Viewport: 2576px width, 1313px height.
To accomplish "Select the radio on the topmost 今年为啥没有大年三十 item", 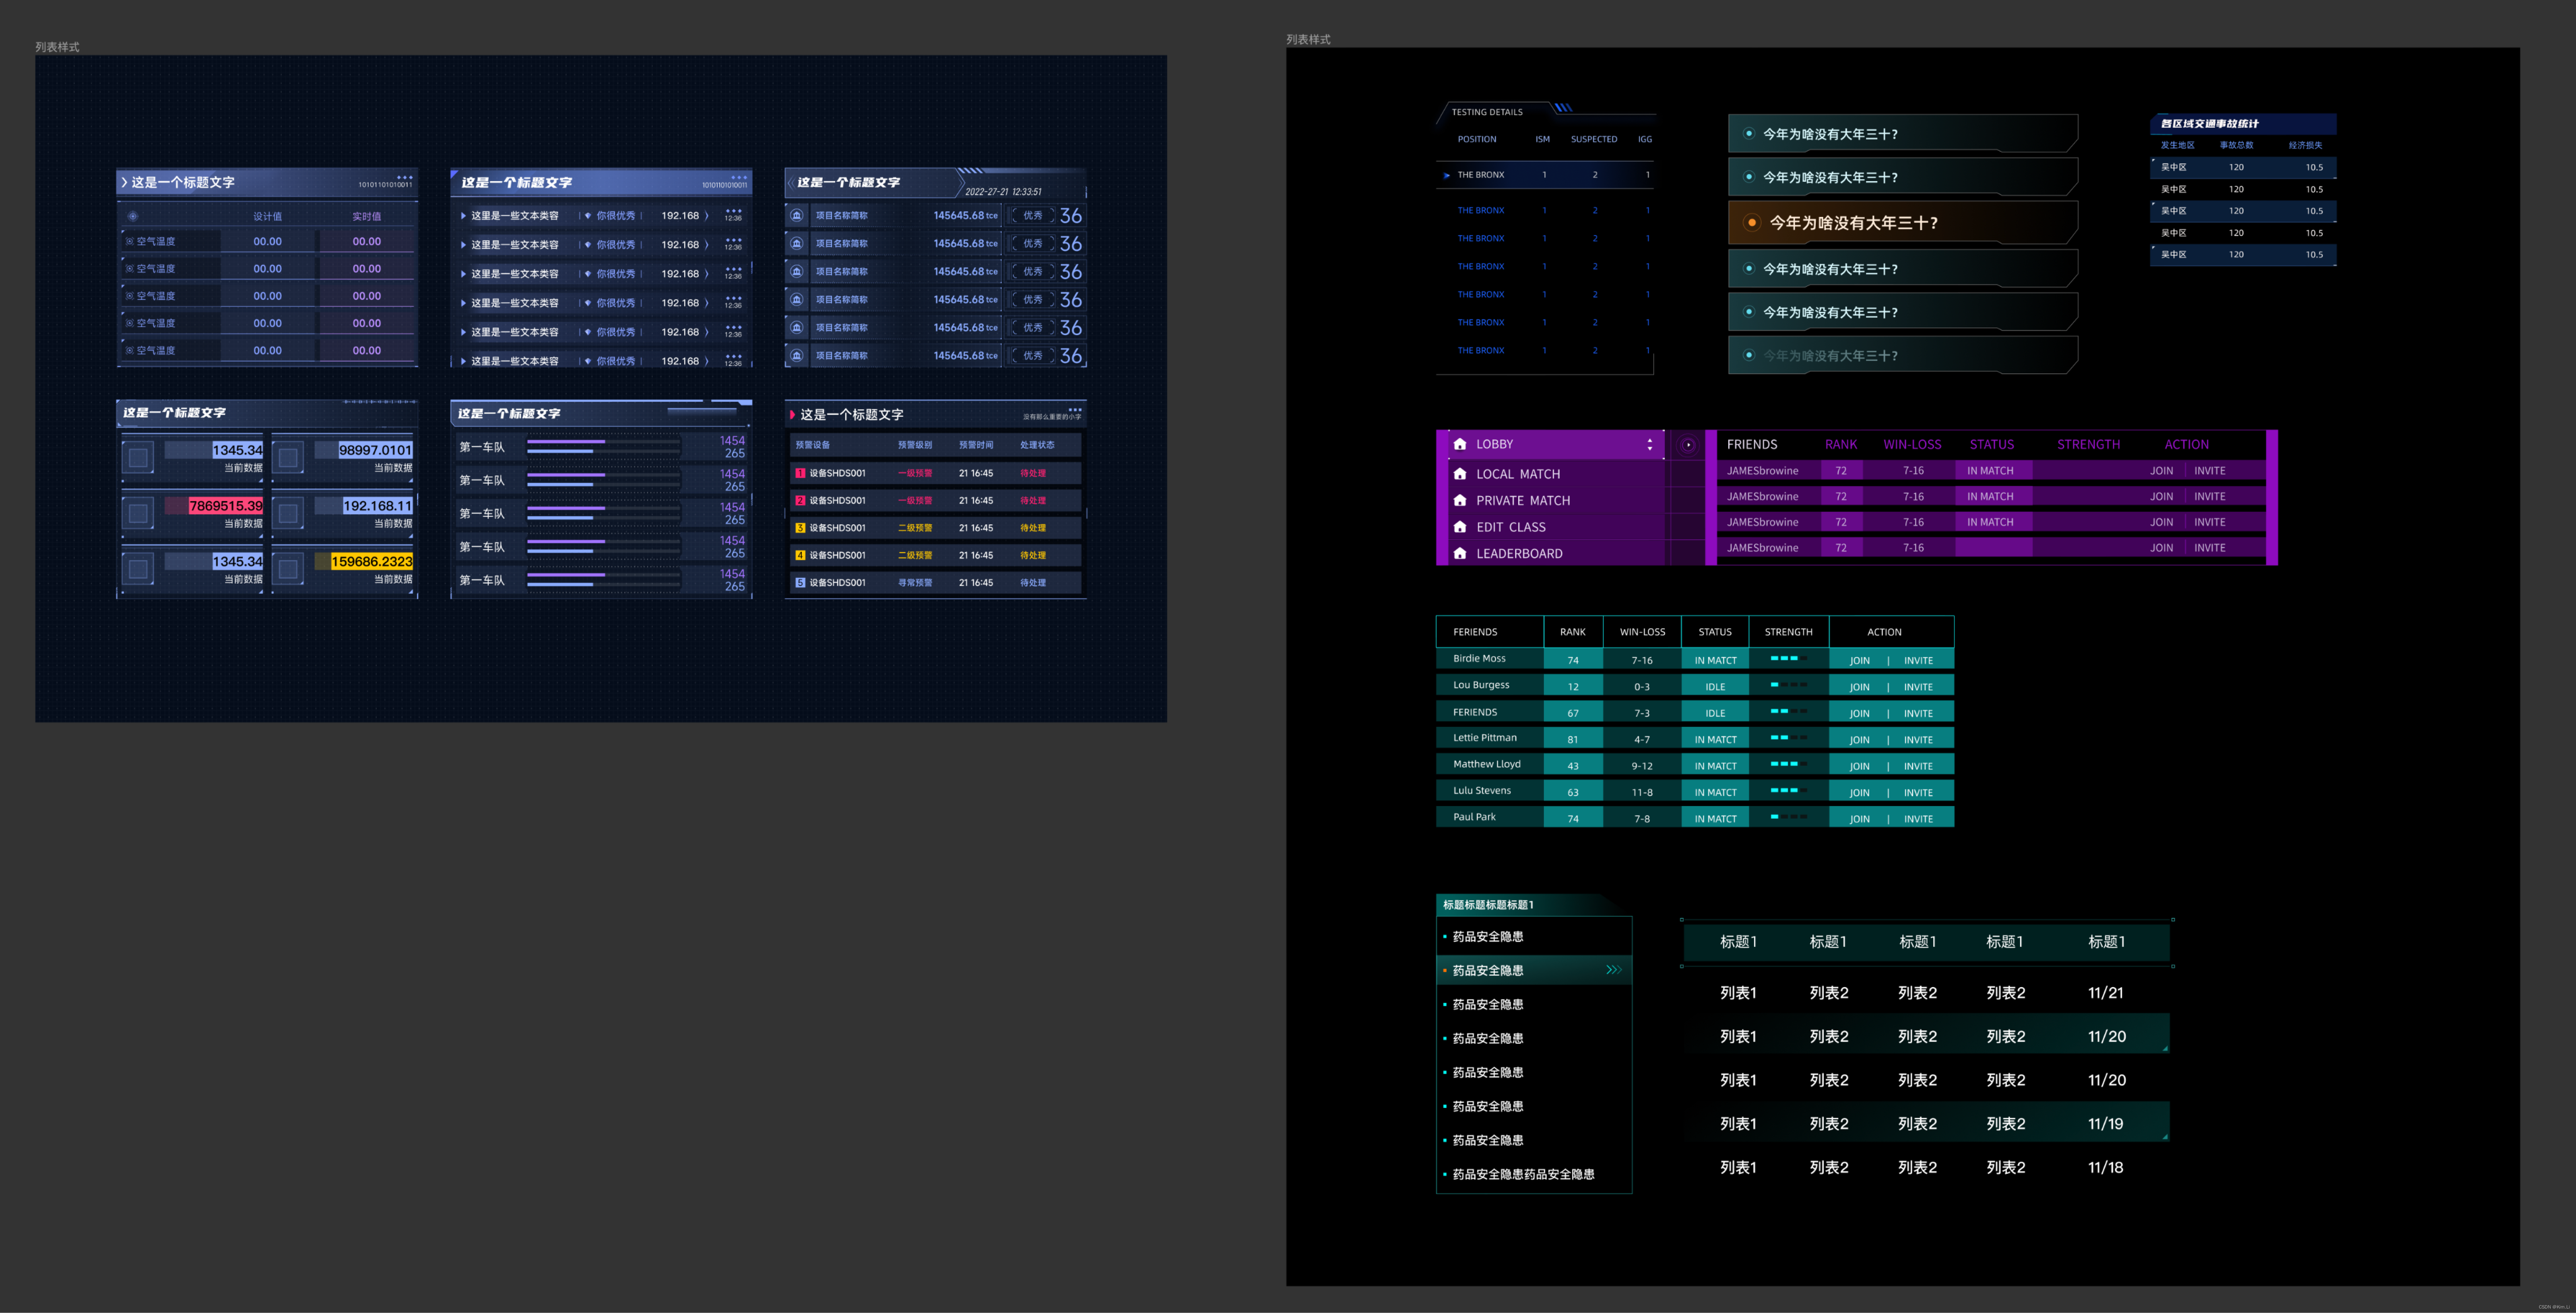I will tap(1748, 133).
